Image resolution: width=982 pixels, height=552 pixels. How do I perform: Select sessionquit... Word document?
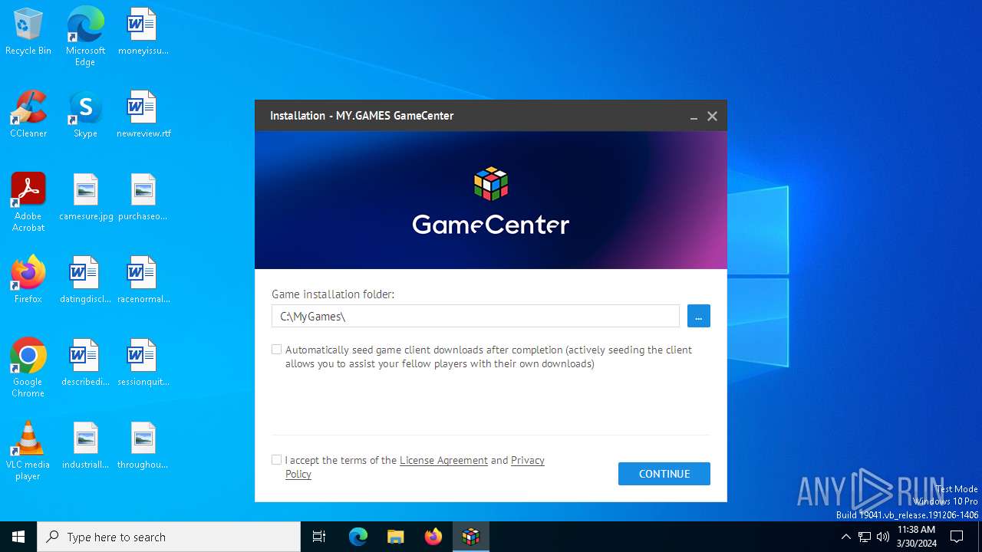pyautogui.click(x=143, y=363)
